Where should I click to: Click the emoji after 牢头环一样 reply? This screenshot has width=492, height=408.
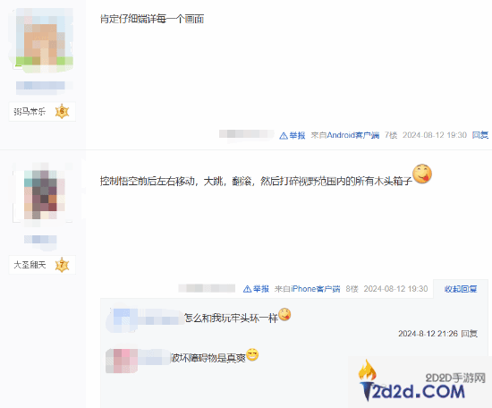(284, 314)
